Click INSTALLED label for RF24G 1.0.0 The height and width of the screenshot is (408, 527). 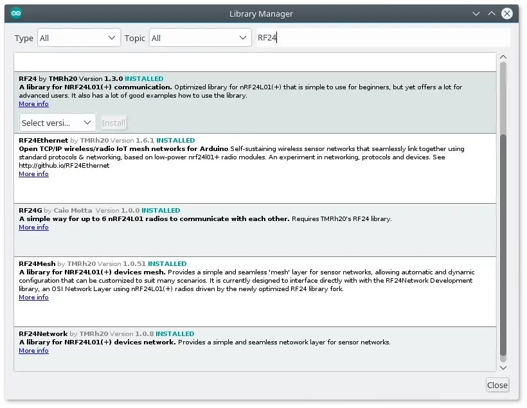click(161, 210)
